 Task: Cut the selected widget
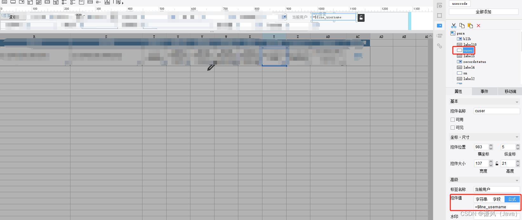[454, 26]
